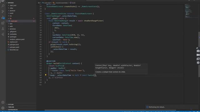200x112 pixels.
Task: Open the Accounts profile icon
Action: click(3, 102)
